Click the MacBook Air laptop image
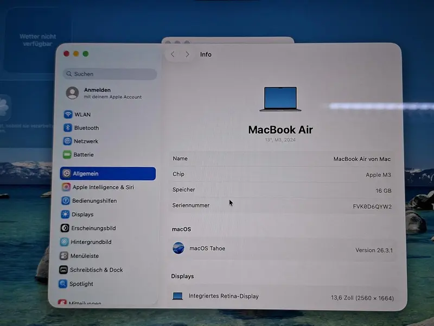434x326 pixels. (x=280, y=99)
